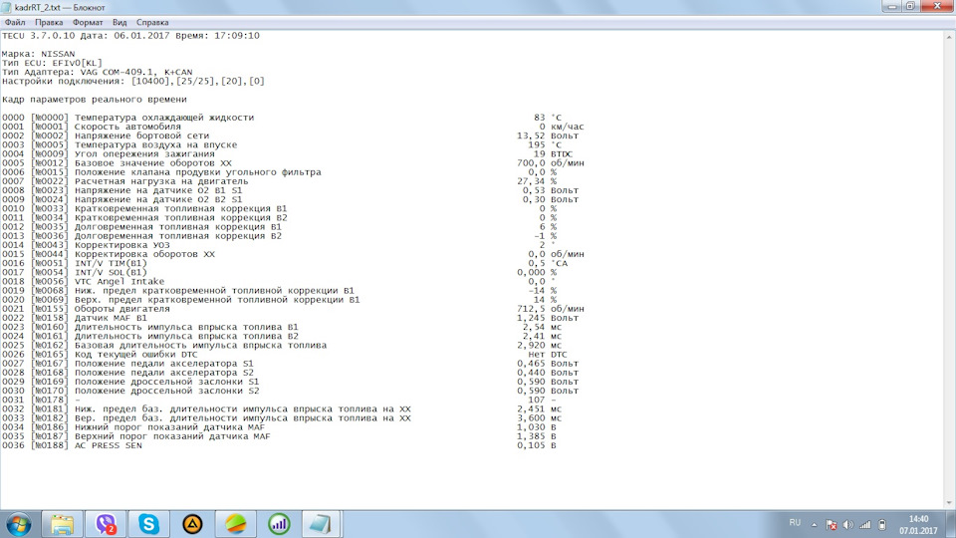Image resolution: width=956 pixels, height=538 pixels.
Task: Click 'Угол опережения зажигания' row
Action: [287, 154]
